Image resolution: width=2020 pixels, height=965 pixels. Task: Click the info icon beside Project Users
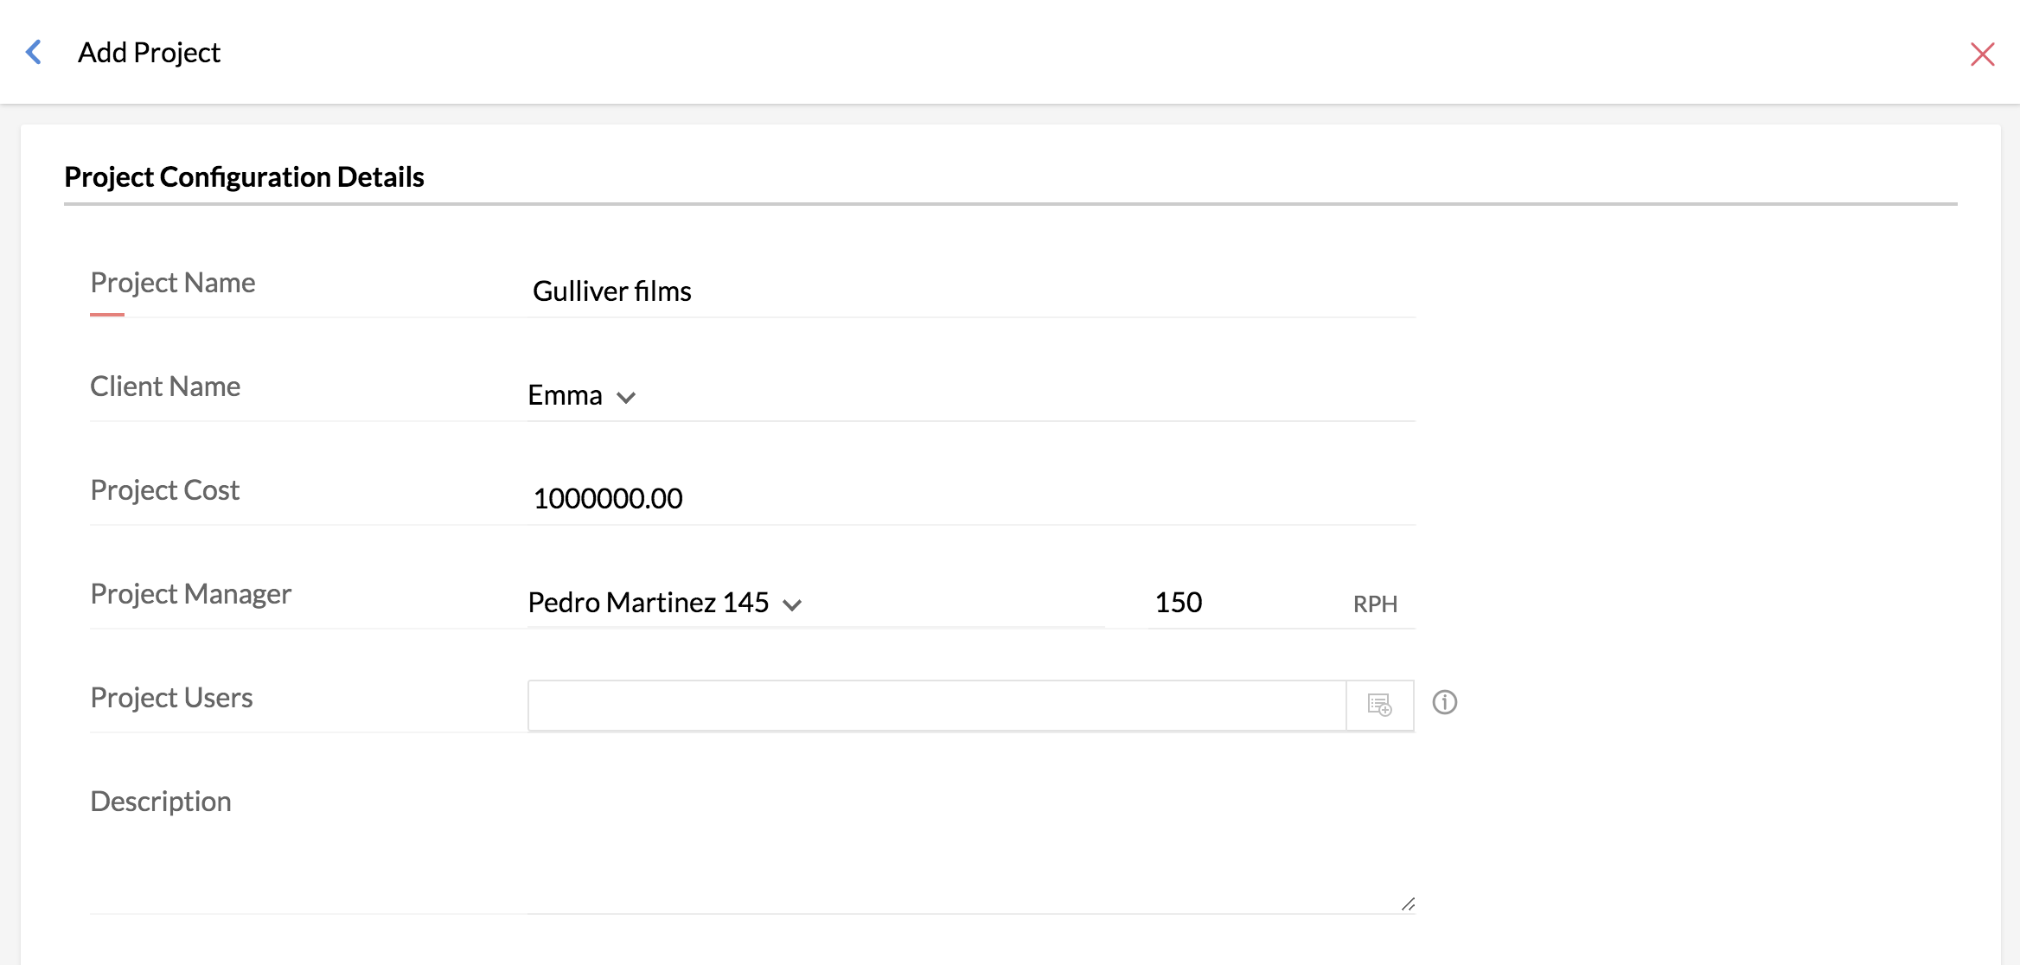click(x=1444, y=702)
